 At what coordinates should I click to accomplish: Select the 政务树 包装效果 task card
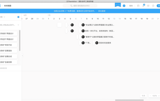tap(8, 62)
